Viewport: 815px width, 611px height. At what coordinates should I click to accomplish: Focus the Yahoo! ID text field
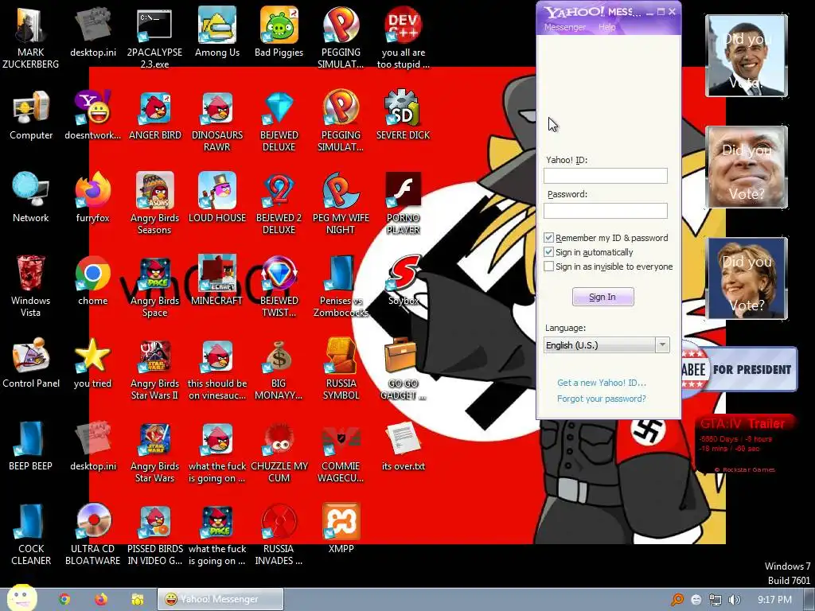tap(606, 176)
